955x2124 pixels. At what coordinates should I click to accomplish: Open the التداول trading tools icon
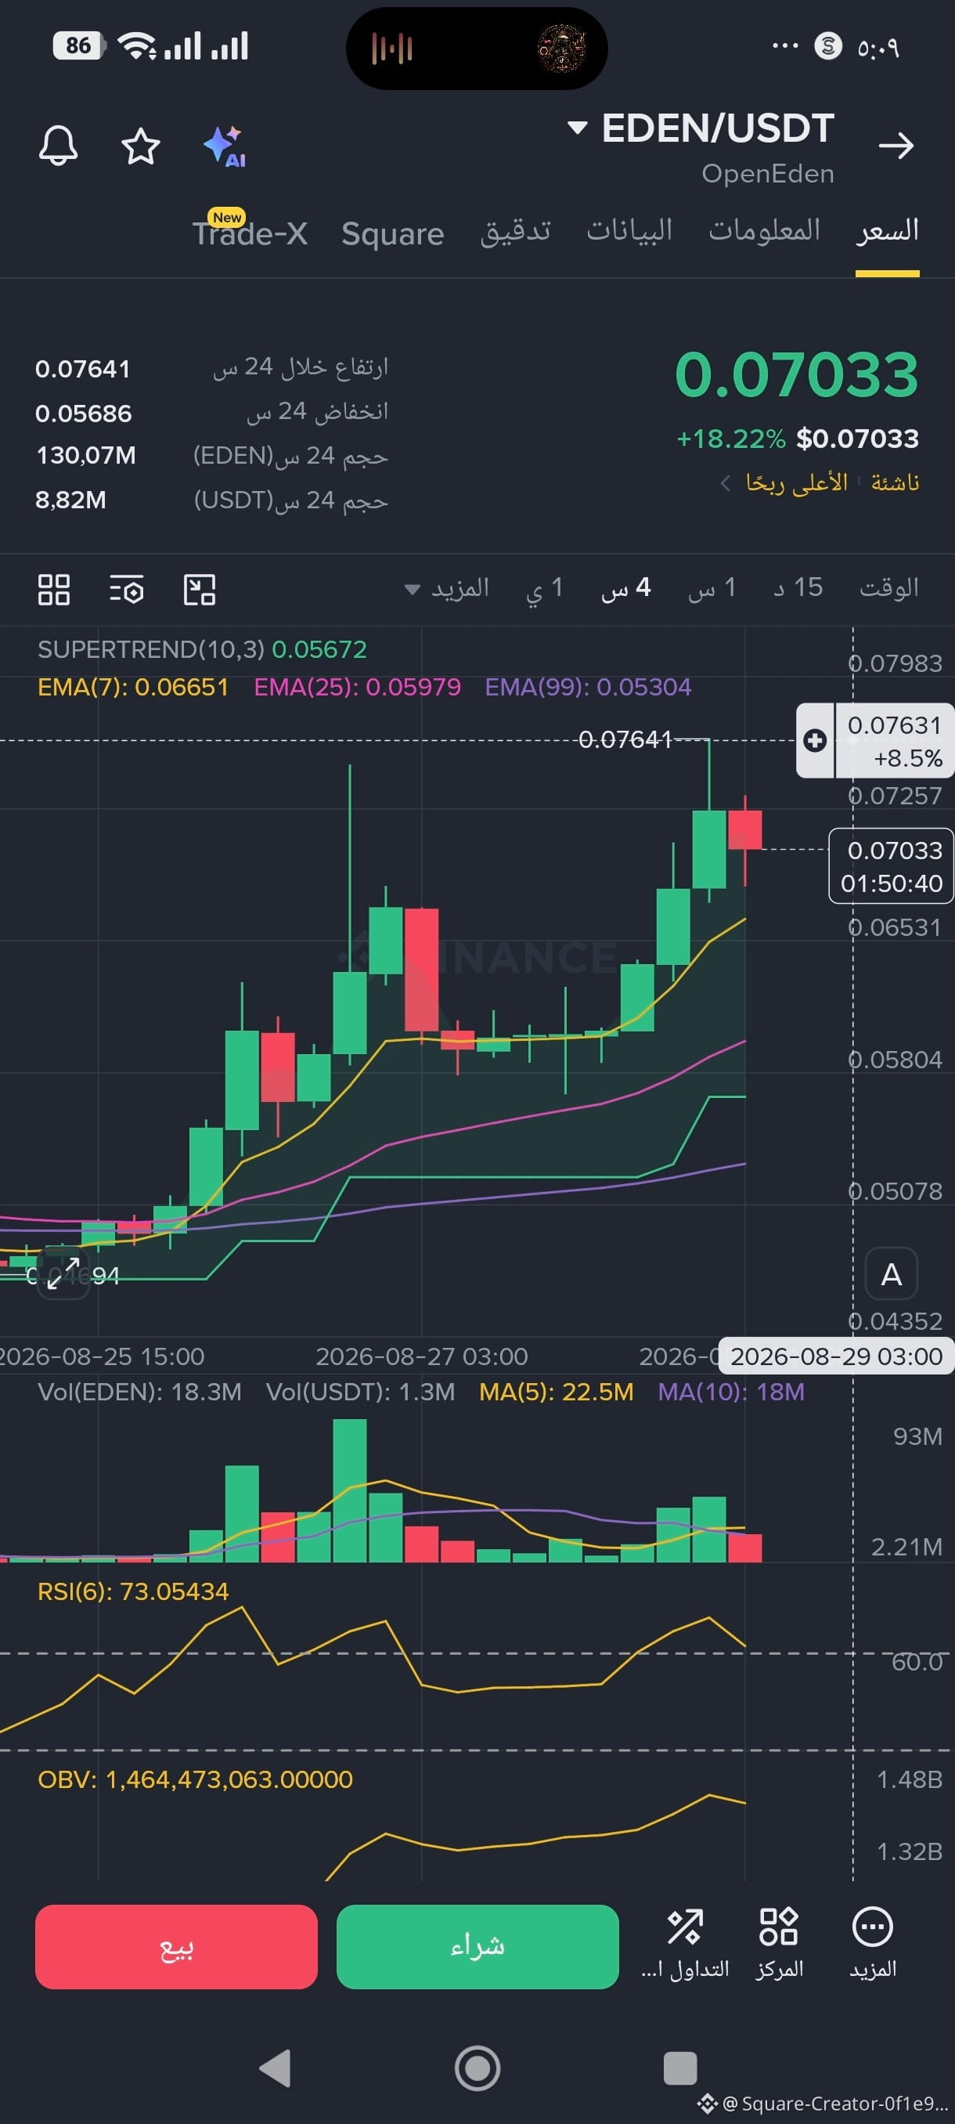click(x=685, y=1944)
